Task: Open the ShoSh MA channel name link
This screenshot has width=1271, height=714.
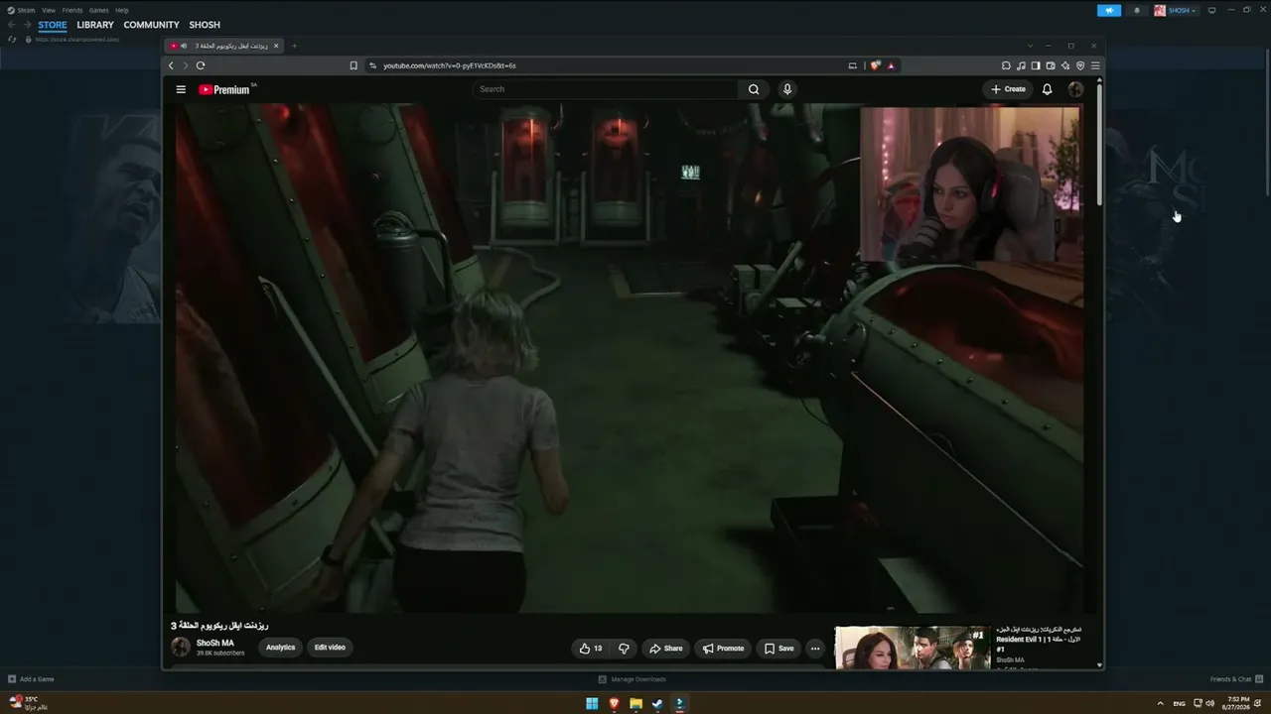Action: (x=215, y=644)
